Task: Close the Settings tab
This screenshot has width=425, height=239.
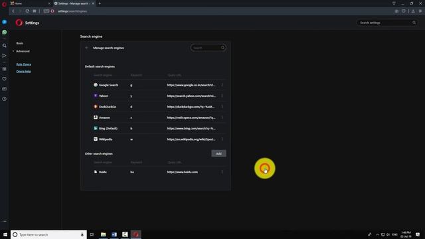Action: pos(93,3)
